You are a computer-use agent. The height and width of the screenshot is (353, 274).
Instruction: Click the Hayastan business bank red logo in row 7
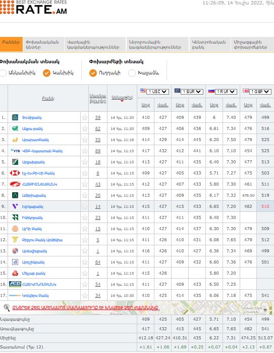(x=15, y=184)
